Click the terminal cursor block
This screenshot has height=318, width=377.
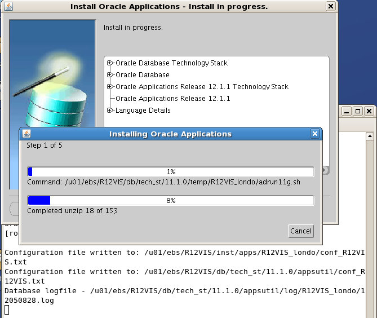pos(7,310)
